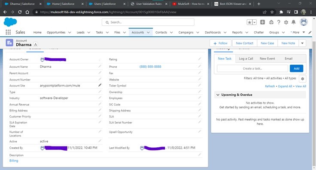Screen dimensions: 316x170
Task: Click browser reload button
Action: (x=20, y=12)
